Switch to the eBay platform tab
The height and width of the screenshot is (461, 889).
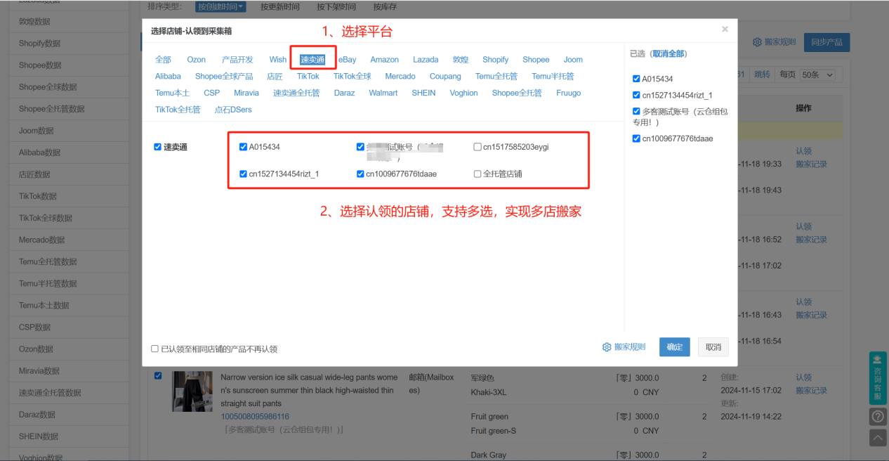[x=348, y=60]
